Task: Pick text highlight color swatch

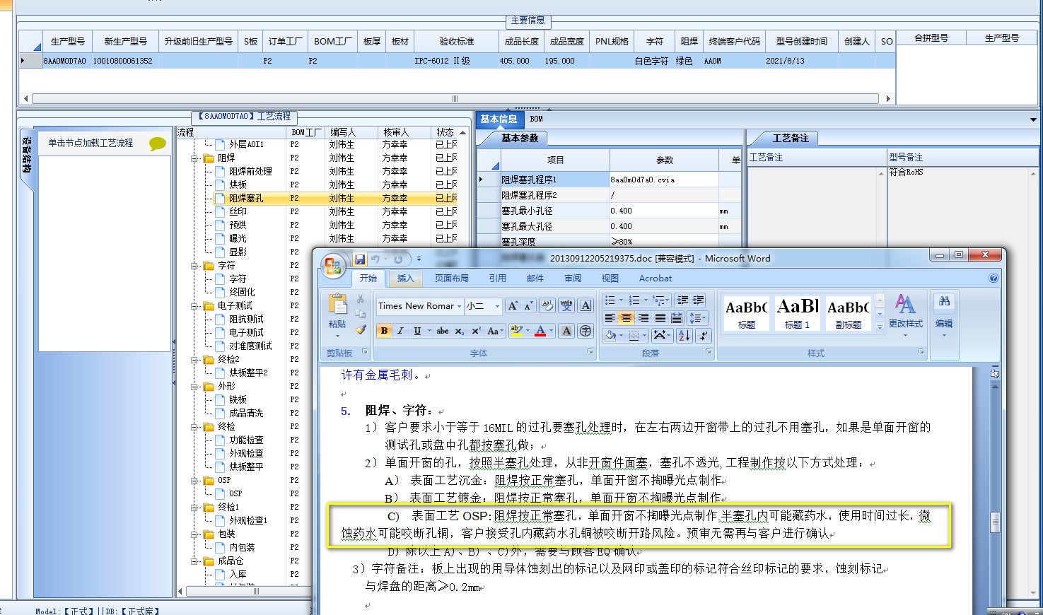Action: pyautogui.click(x=516, y=330)
